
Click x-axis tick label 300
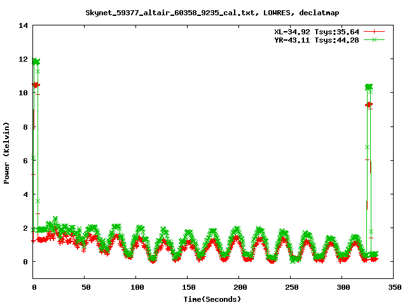pos(343,287)
